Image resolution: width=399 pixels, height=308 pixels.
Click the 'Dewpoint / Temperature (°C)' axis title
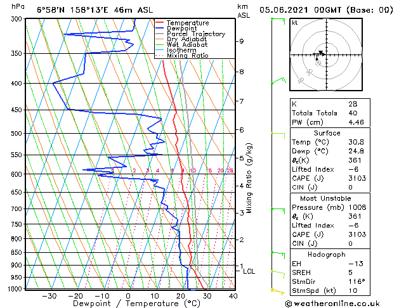pyautogui.click(x=136, y=304)
